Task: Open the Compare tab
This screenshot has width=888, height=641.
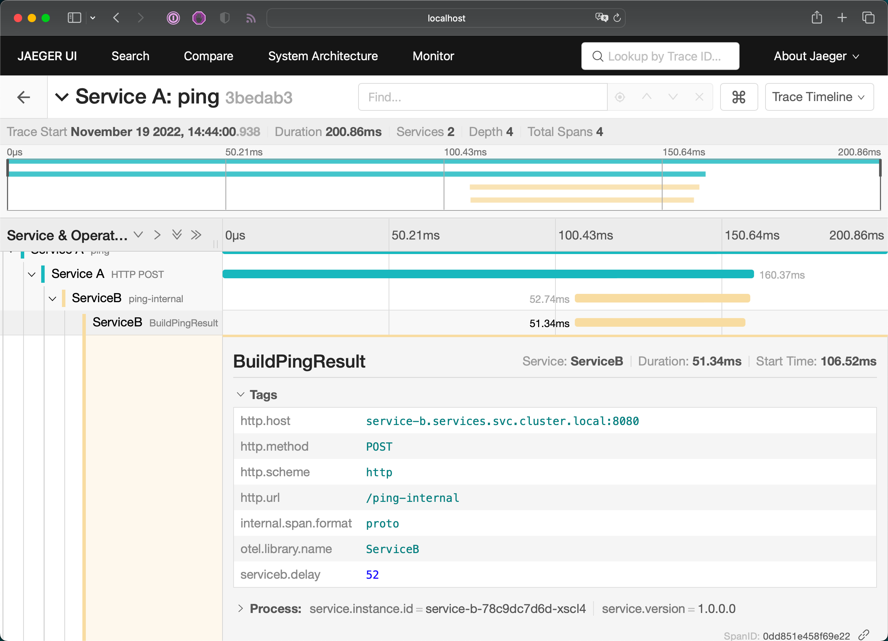Action: coord(208,56)
